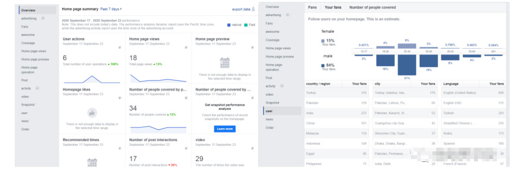
Task: Click the Home page views line chart
Action: [158, 79]
